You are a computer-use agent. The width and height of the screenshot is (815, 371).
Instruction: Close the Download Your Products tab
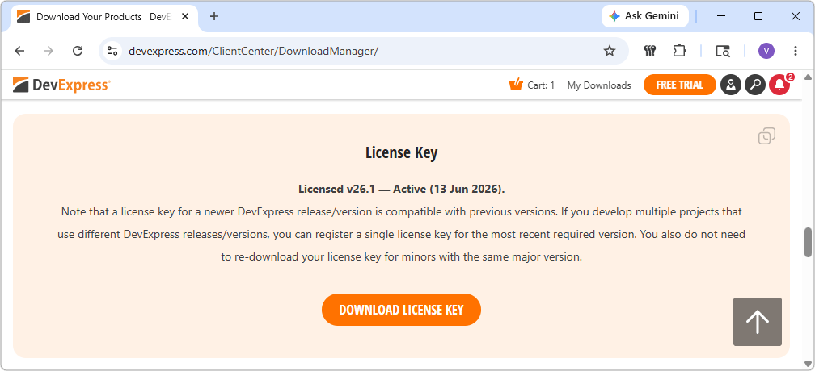[184, 17]
